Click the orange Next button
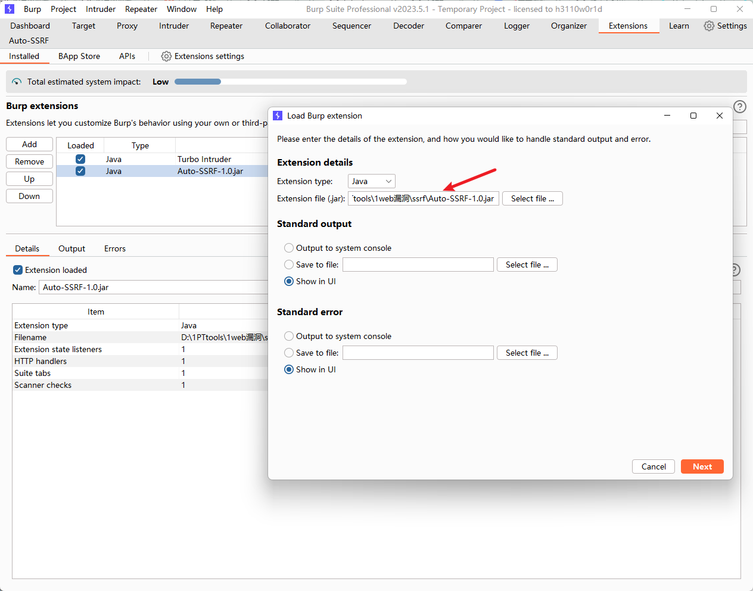The height and width of the screenshot is (591, 753). point(702,466)
